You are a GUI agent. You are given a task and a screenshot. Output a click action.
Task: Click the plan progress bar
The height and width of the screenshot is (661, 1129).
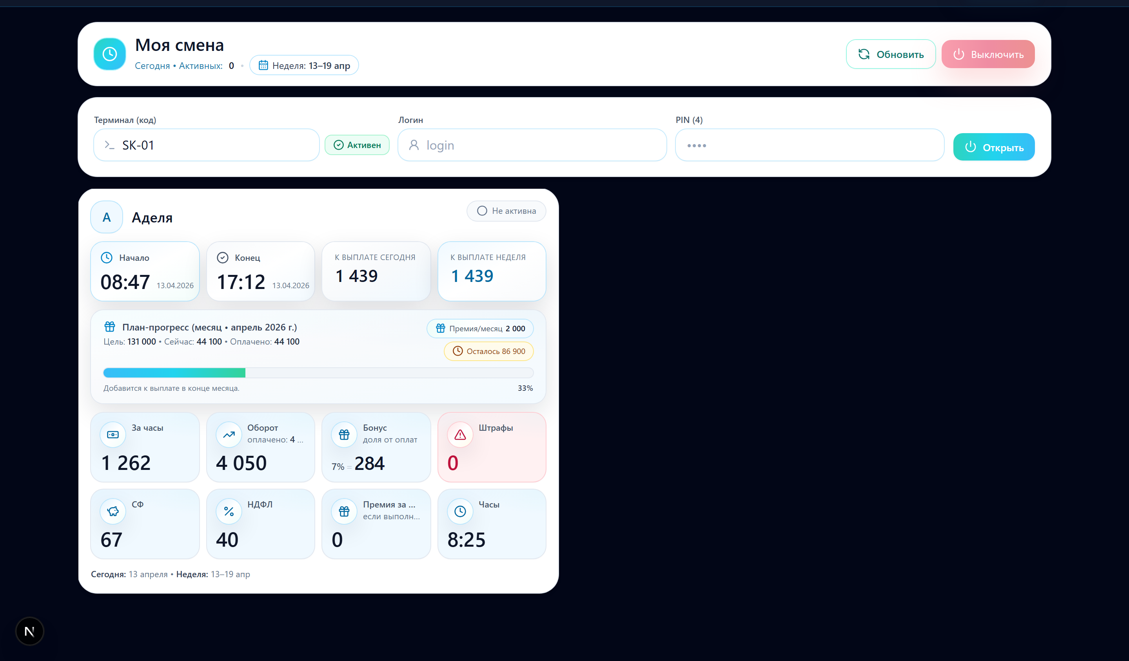click(x=318, y=372)
